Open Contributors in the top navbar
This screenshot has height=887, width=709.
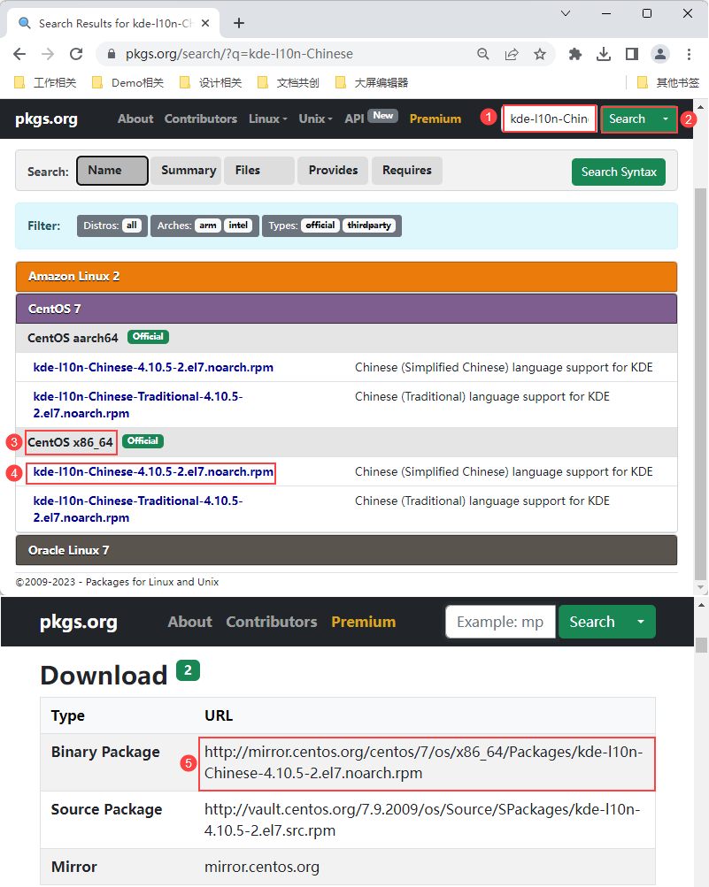point(200,119)
